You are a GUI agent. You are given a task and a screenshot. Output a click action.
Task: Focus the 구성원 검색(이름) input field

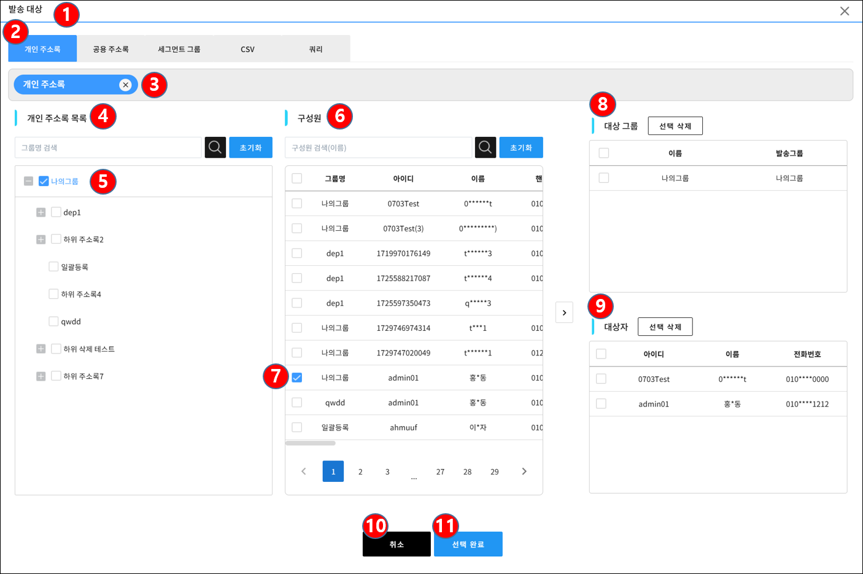[379, 147]
